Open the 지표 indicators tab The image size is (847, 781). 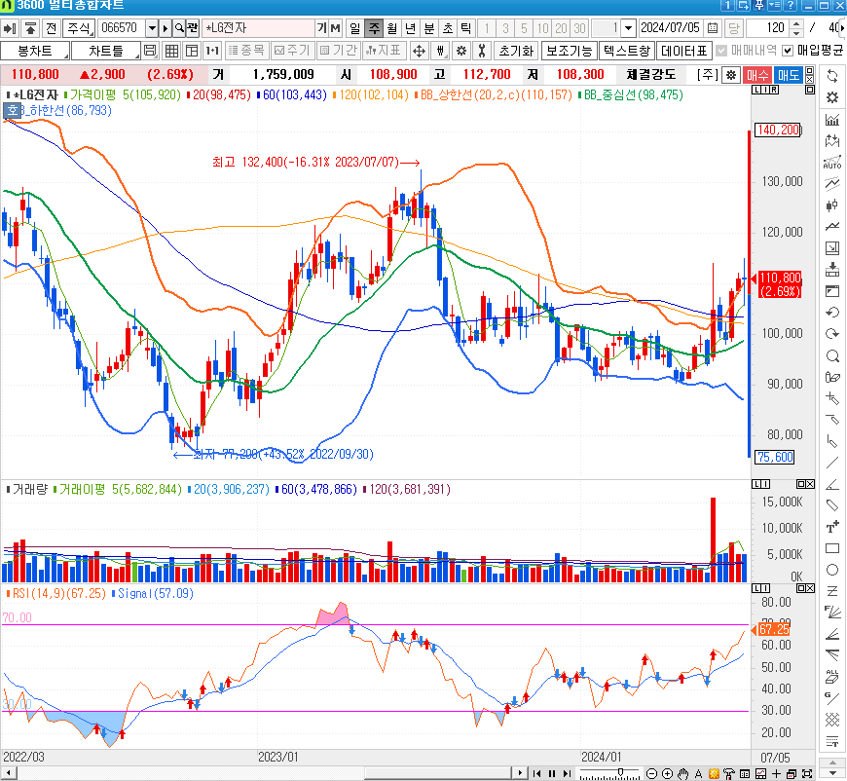[x=384, y=51]
